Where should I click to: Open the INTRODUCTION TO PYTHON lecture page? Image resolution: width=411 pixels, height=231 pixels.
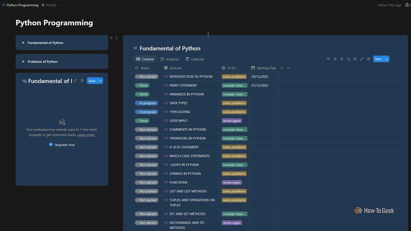[191, 77]
